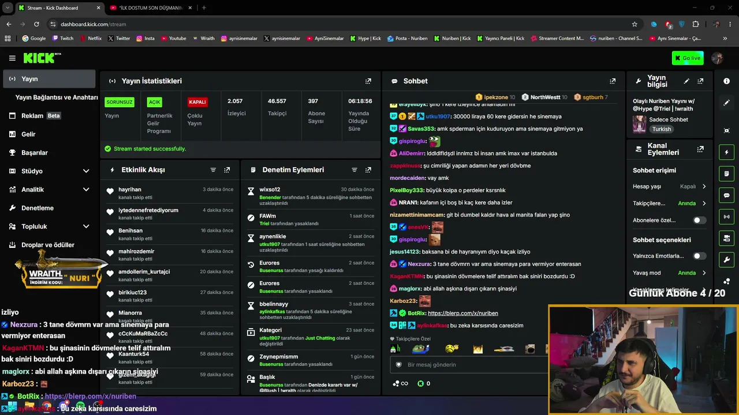Open the Gelir sidebar item
This screenshot has width=739, height=415.
(x=49, y=134)
